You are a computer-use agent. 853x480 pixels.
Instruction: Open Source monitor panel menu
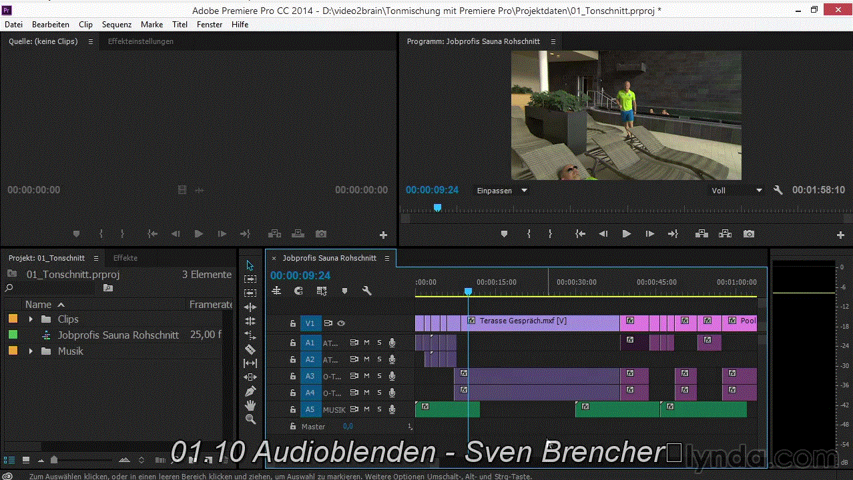pyautogui.click(x=89, y=41)
